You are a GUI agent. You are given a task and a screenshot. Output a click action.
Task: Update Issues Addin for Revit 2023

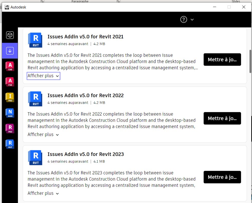point(222,177)
